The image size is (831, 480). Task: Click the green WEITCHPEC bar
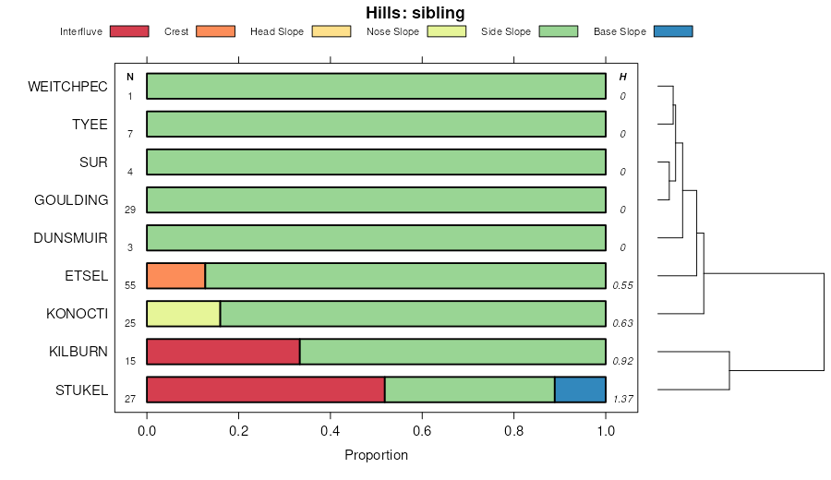point(376,86)
